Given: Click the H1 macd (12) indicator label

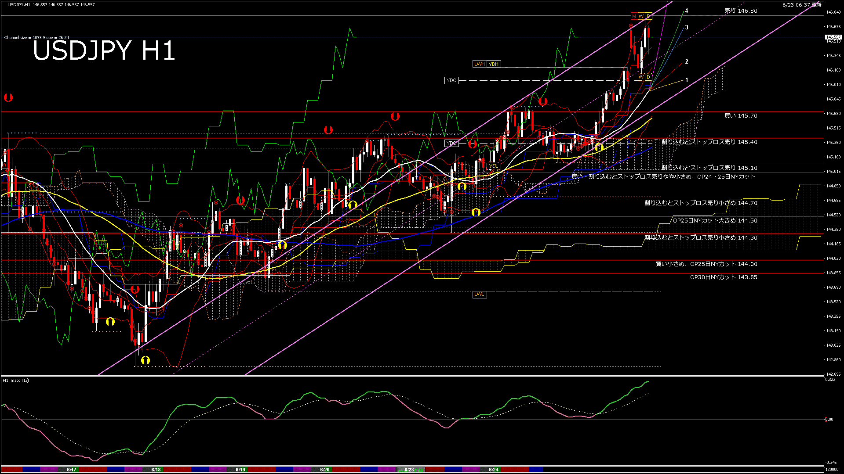Looking at the screenshot, I should pyautogui.click(x=16, y=380).
